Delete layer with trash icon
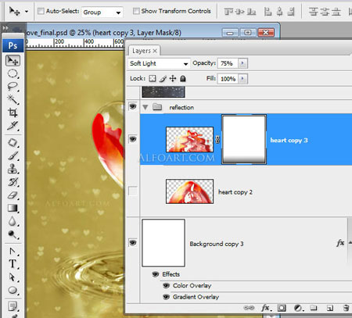Viewport: 352px width, 318px height. pos(346,308)
